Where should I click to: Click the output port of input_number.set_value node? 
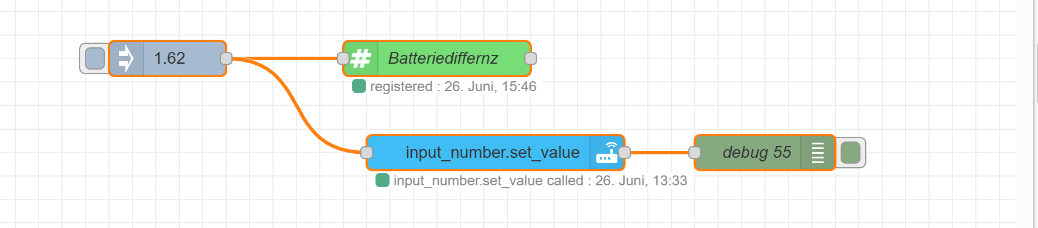[x=624, y=153]
